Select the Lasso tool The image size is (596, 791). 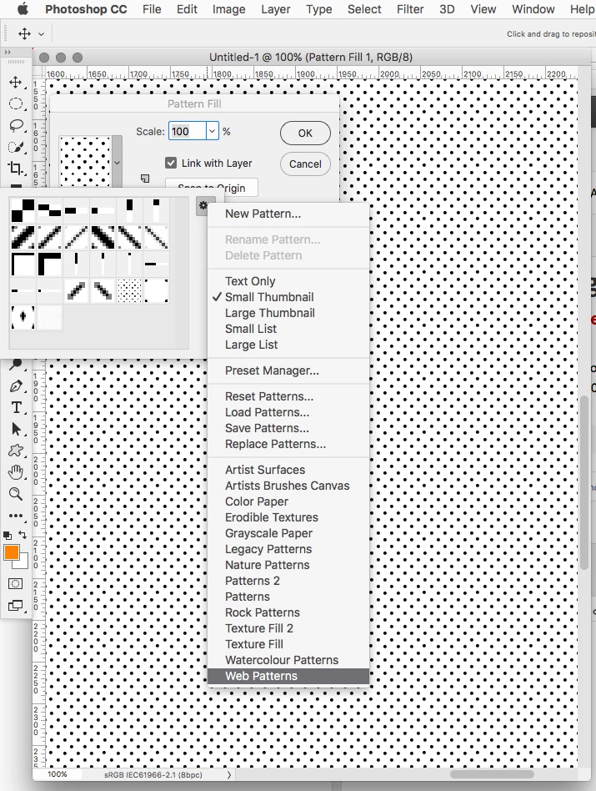tap(16, 125)
